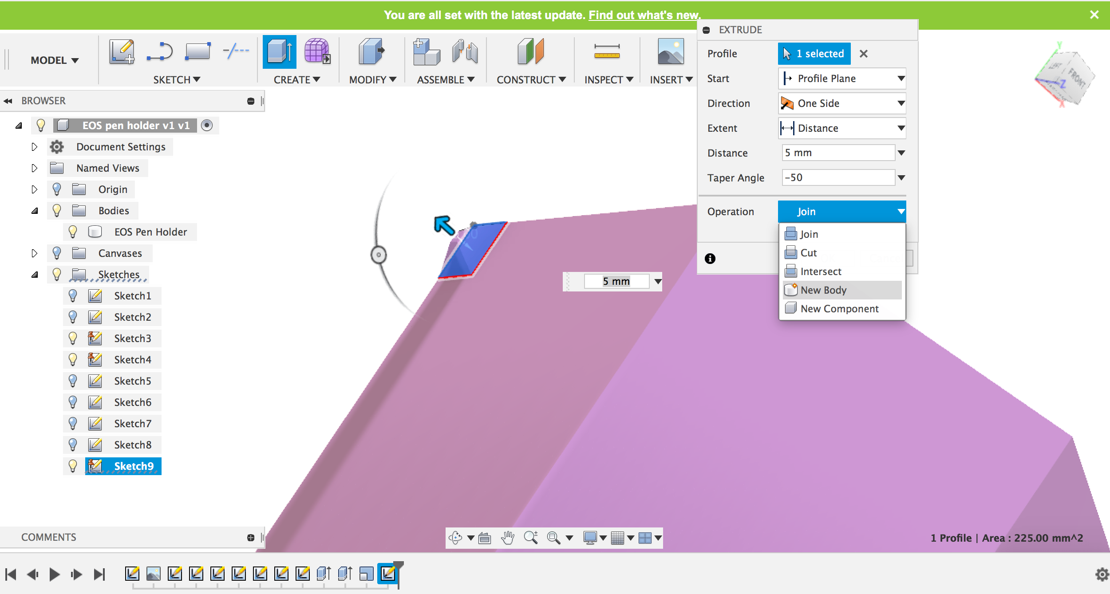The height and width of the screenshot is (594, 1110).
Task: Select the Pan hand tool
Action: (x=507, y=538)
